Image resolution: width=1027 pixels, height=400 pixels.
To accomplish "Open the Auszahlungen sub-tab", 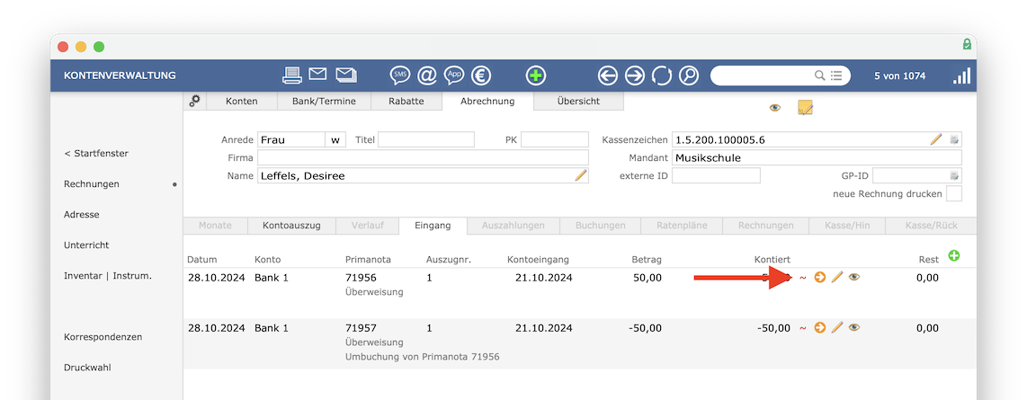I will (x=513, y=226).
